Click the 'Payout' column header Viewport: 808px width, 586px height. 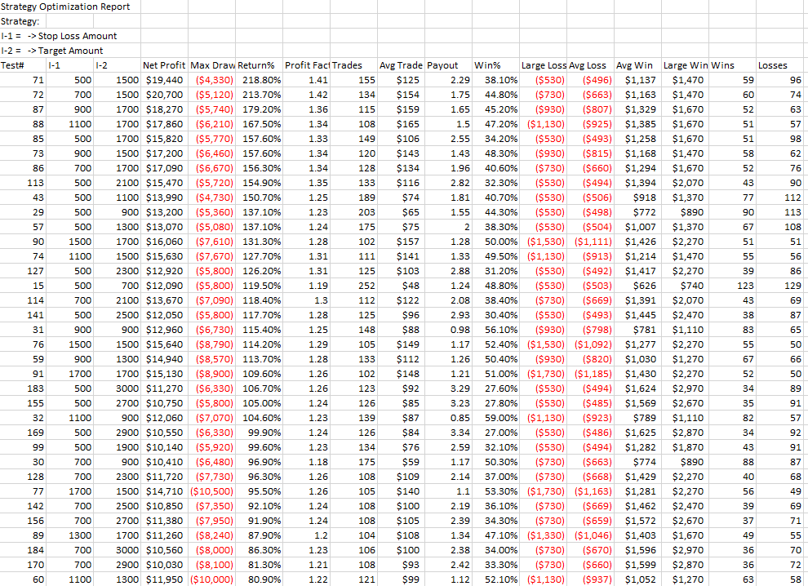coord(443,65)
